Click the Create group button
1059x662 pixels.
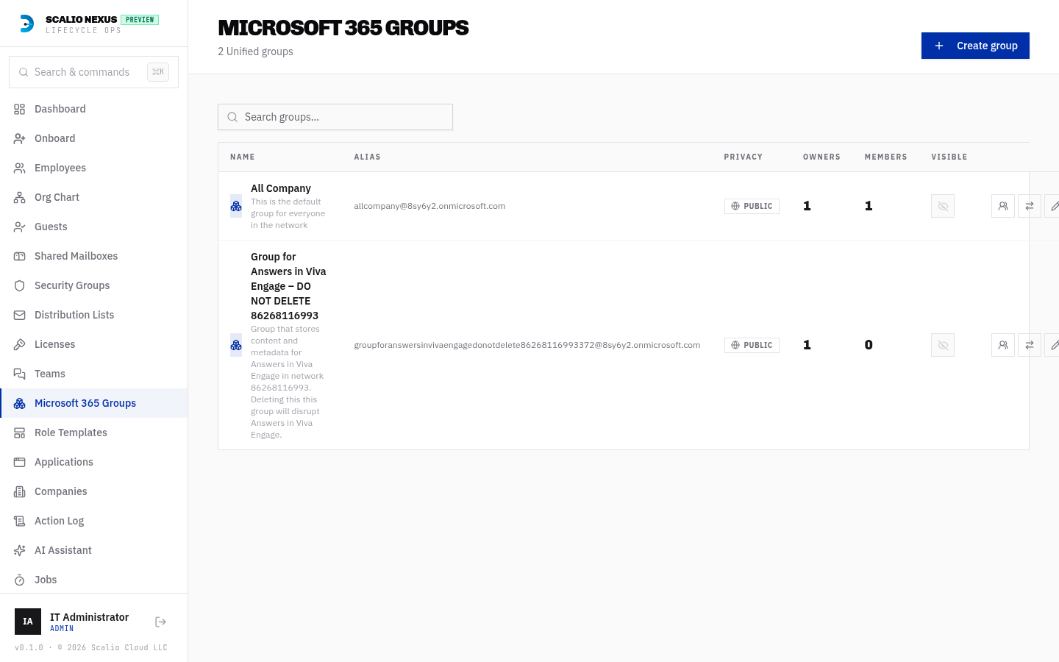click(975, 46)
